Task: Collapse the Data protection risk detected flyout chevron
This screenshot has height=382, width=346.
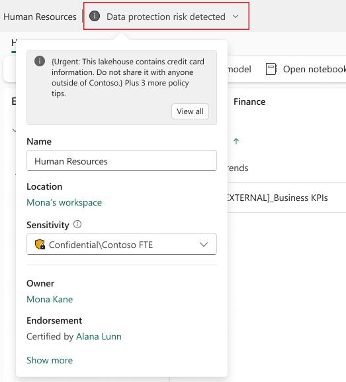Action: click(236, 17)
